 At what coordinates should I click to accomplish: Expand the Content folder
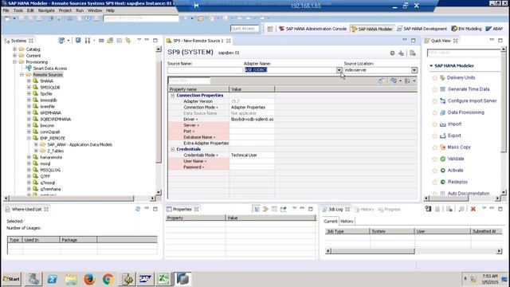(14, 56)
